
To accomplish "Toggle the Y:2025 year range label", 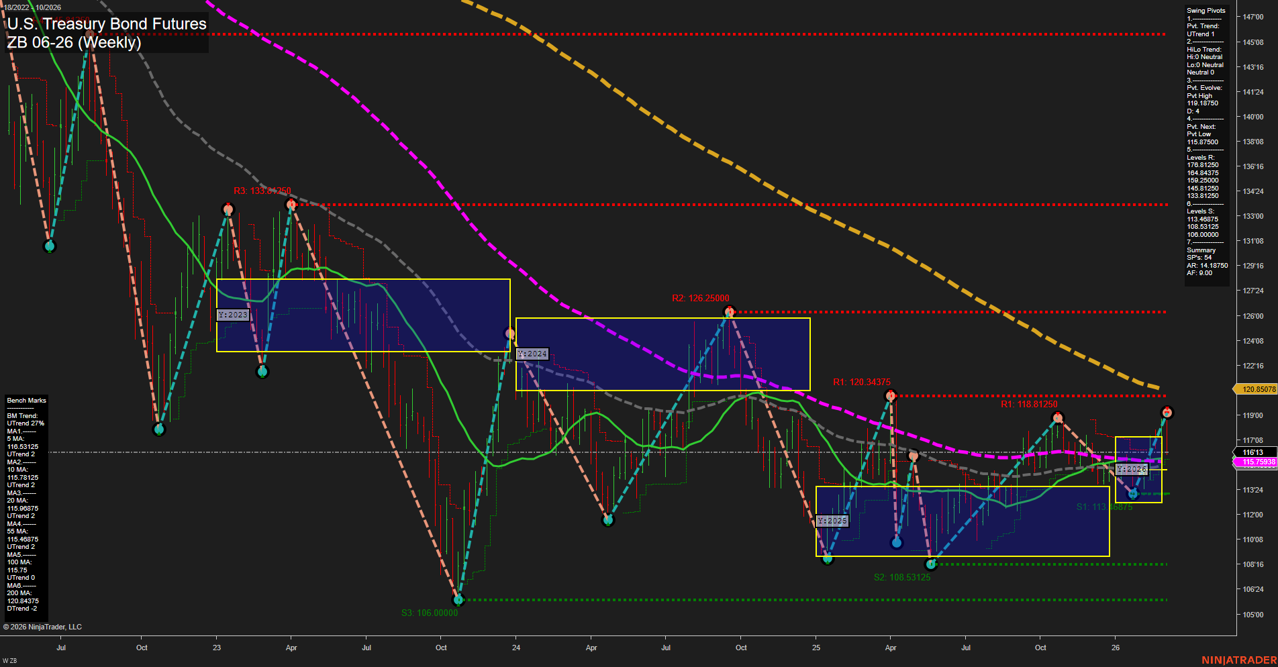I will point(832,519).
